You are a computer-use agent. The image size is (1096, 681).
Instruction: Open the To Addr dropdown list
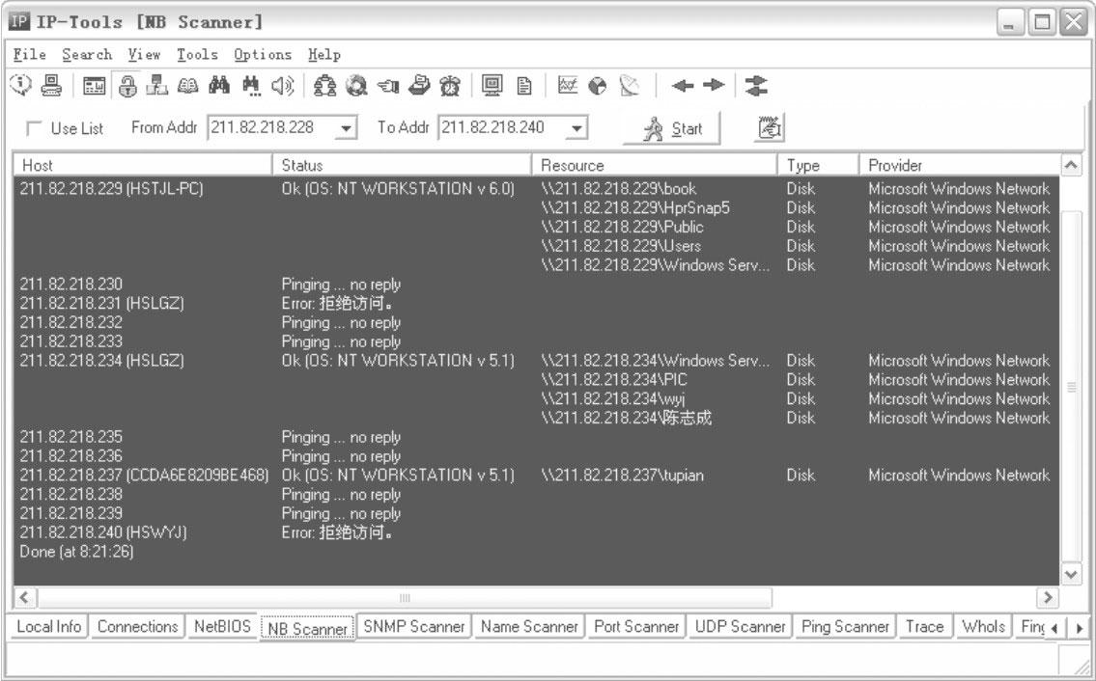point(577,126)
